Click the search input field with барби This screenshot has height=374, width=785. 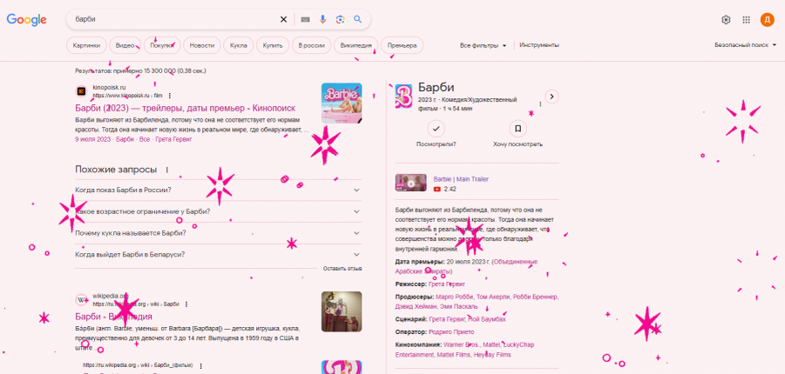[175, 19]
